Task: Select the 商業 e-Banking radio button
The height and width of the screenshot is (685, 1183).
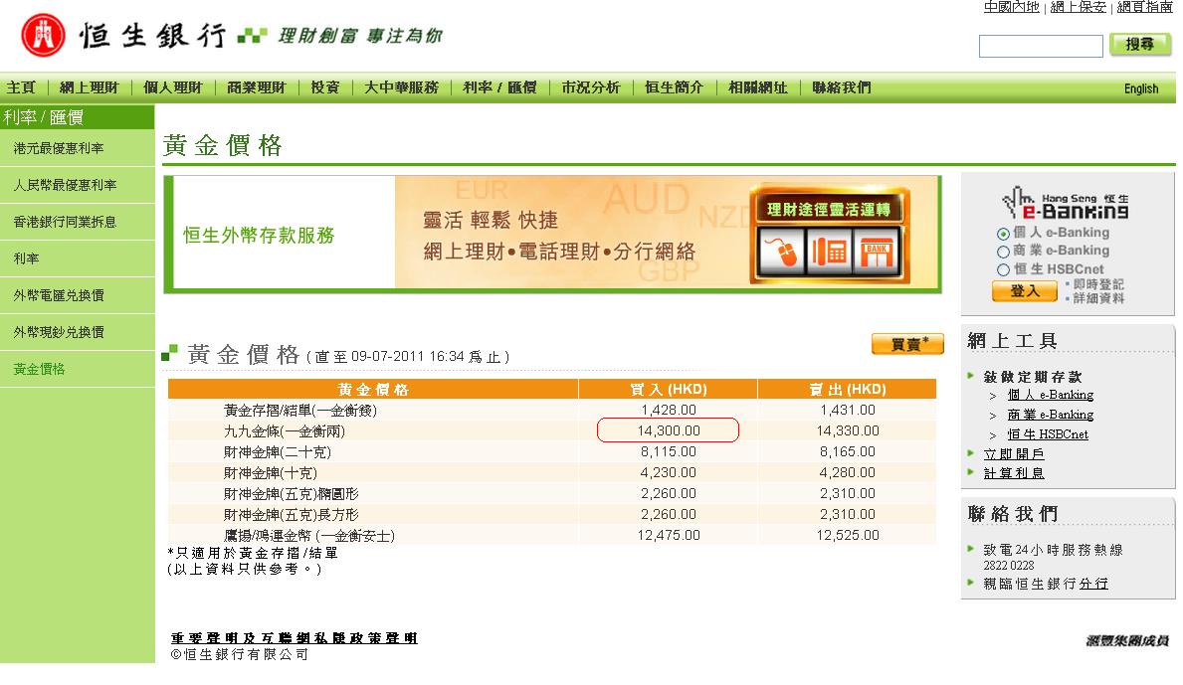Action: click(1003, 252)
